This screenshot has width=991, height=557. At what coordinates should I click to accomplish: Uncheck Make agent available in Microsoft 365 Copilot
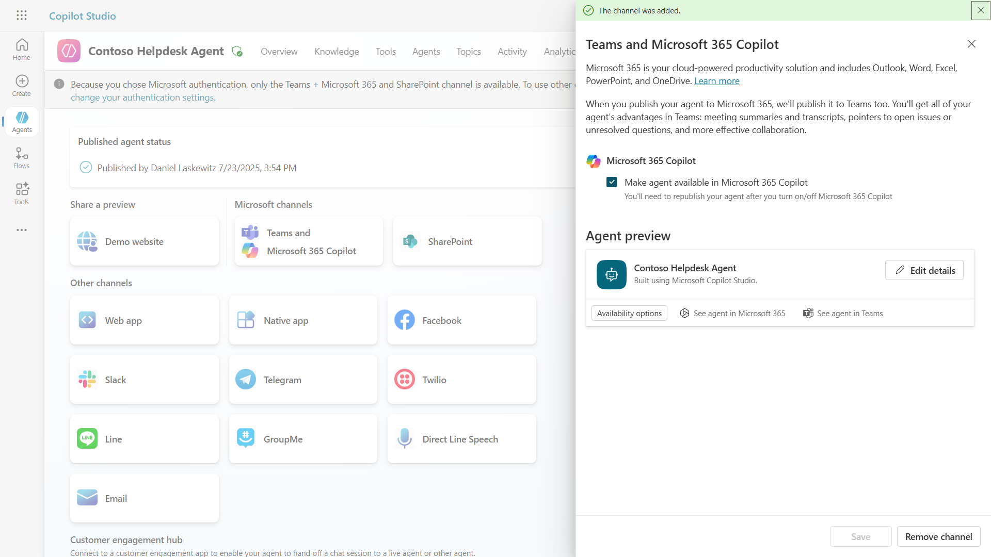coord(612,182)
